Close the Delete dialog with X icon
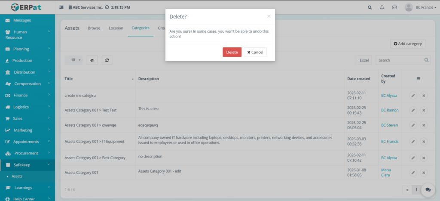The image size is (440, 201). click(x=269, y=16)
